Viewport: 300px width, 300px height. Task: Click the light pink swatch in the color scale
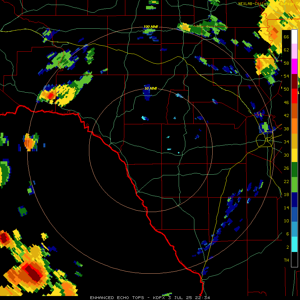294,51
